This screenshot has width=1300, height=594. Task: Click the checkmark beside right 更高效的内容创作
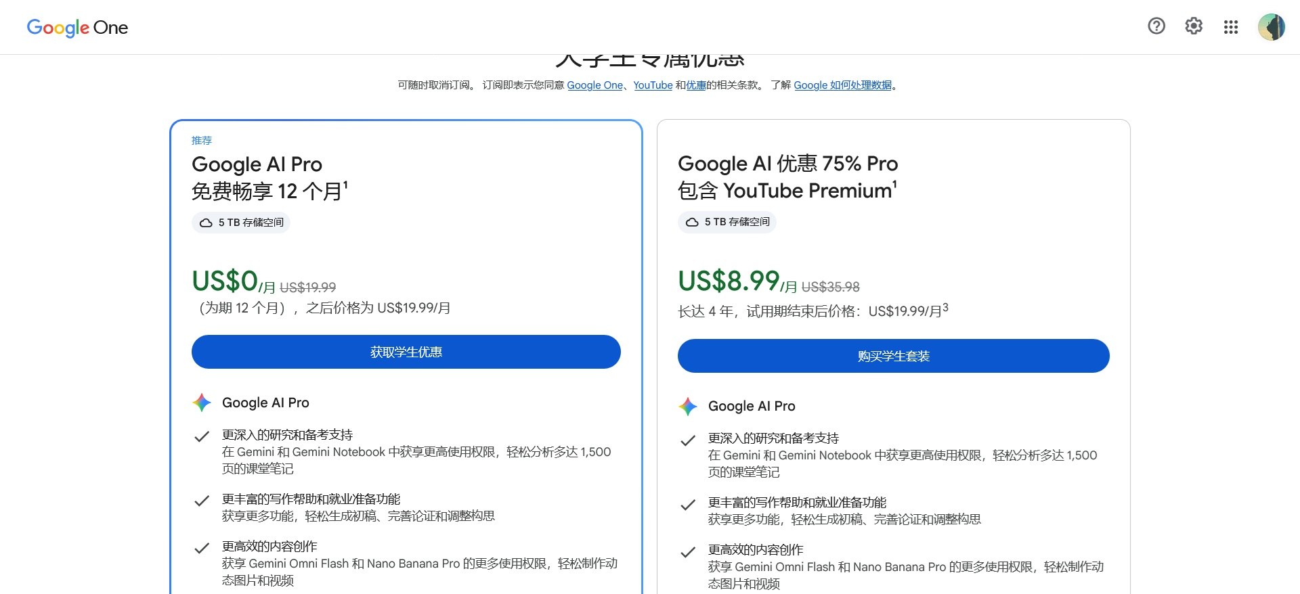point(688,551)
